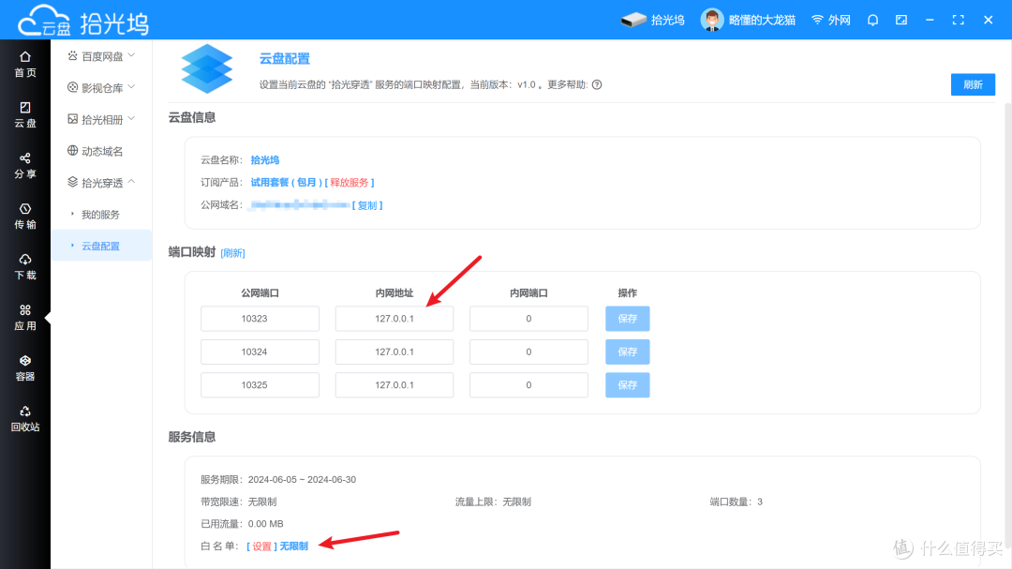Click 内网端口 field in the 10323 row
The width and height of the screenshot is (1012, 569).
(528, 319)
